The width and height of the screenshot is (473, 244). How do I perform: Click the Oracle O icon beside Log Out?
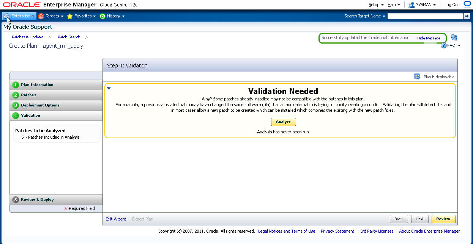[467, 5]
